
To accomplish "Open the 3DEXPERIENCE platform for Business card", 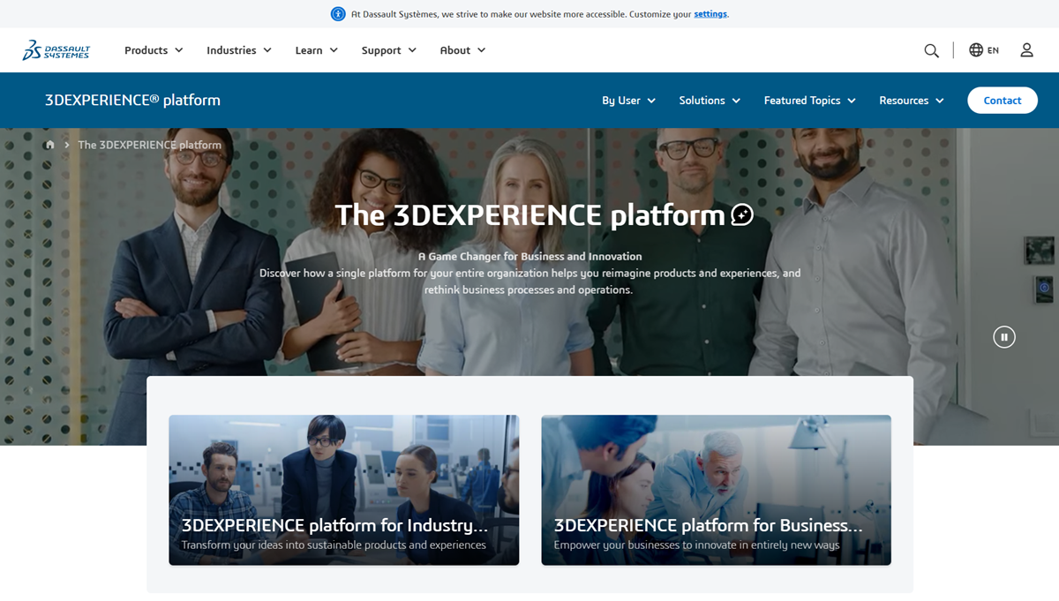I will coord(716,490).
